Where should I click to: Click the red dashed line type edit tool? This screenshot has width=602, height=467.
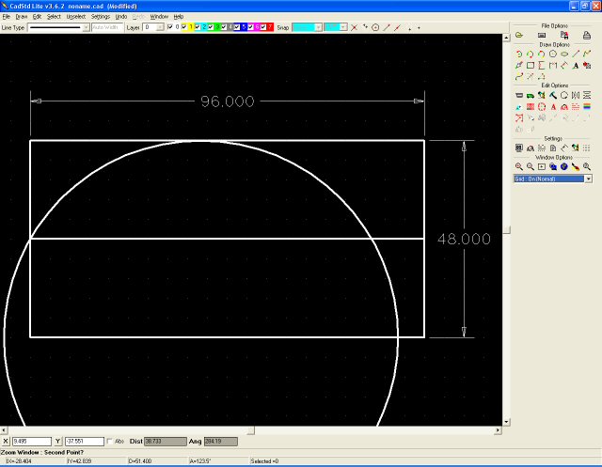tap(576, 107)
